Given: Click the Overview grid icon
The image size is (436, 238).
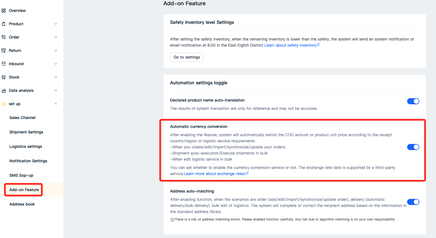Looking at the screenshot, I should click(4, 11).
